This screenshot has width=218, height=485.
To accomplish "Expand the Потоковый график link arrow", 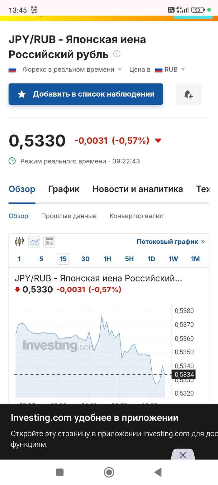I will coord(203,242).
